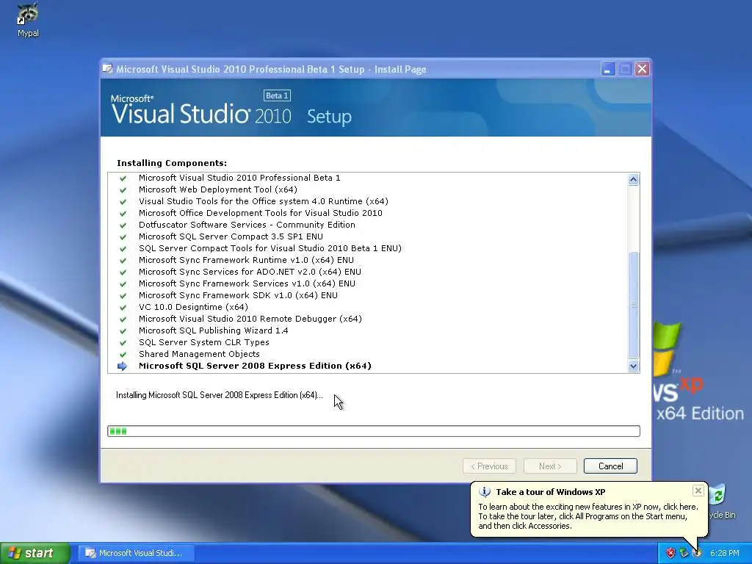The height and width of the screenshot is (564, 752).
Task: Click the checkmark beside SQL Server Compact 3.5 SP1
Action: coord(123,237)
